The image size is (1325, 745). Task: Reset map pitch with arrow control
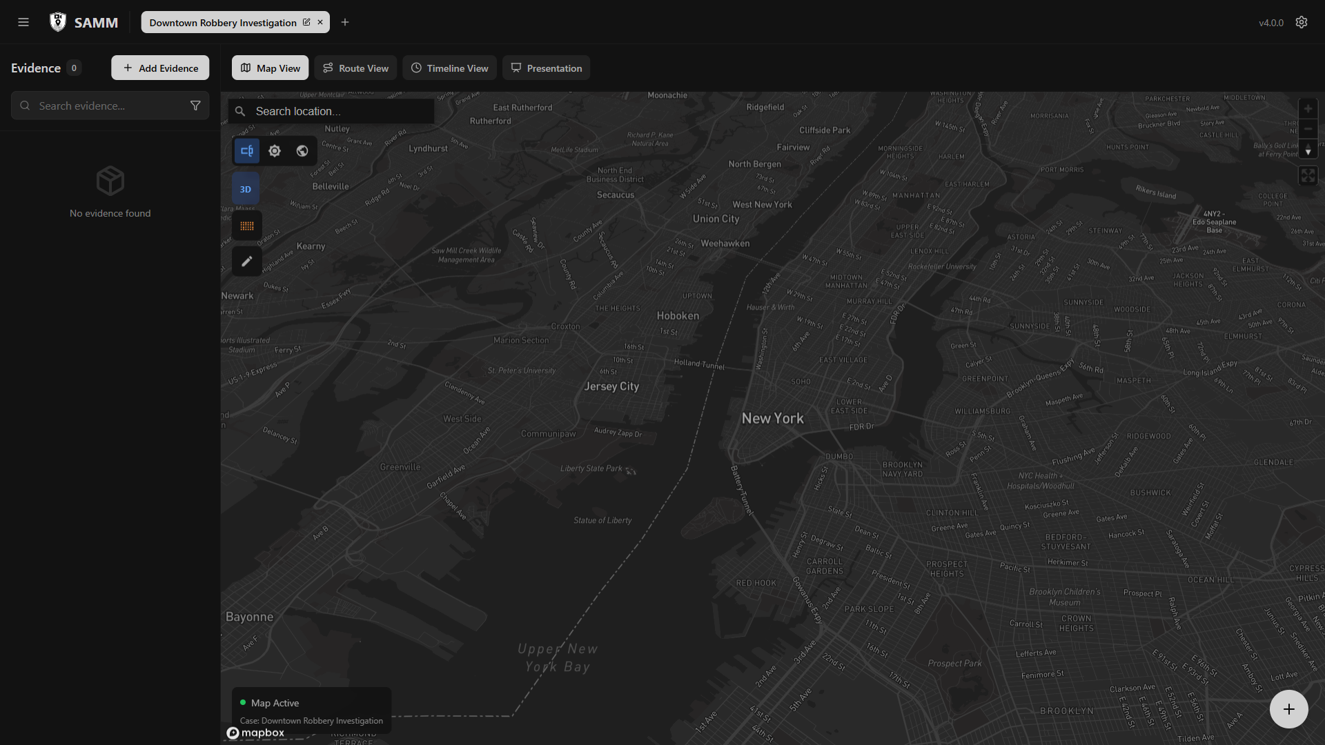tap(1308, 150)
